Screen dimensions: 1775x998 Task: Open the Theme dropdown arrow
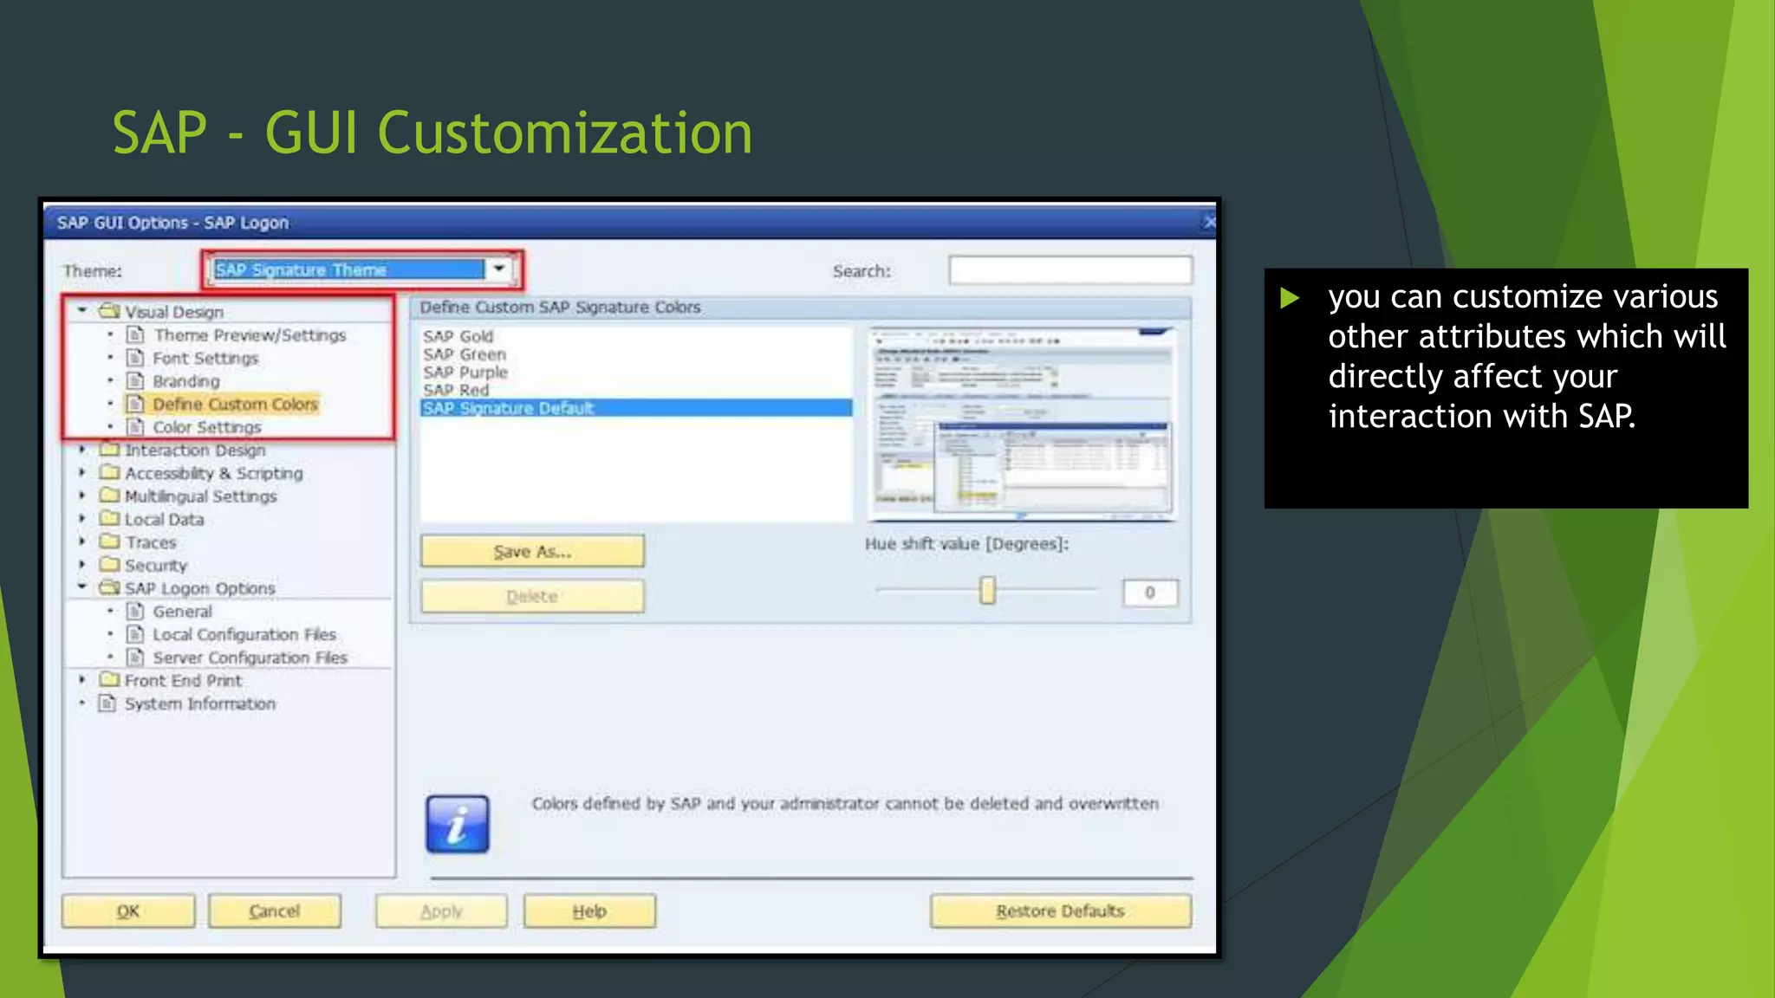499,269
